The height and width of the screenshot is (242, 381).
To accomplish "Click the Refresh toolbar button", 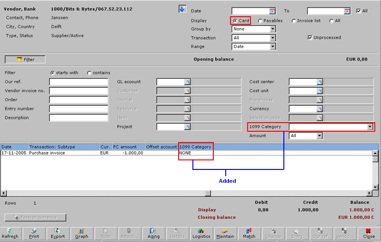I will pyautogui.click(x=10, y=234).
